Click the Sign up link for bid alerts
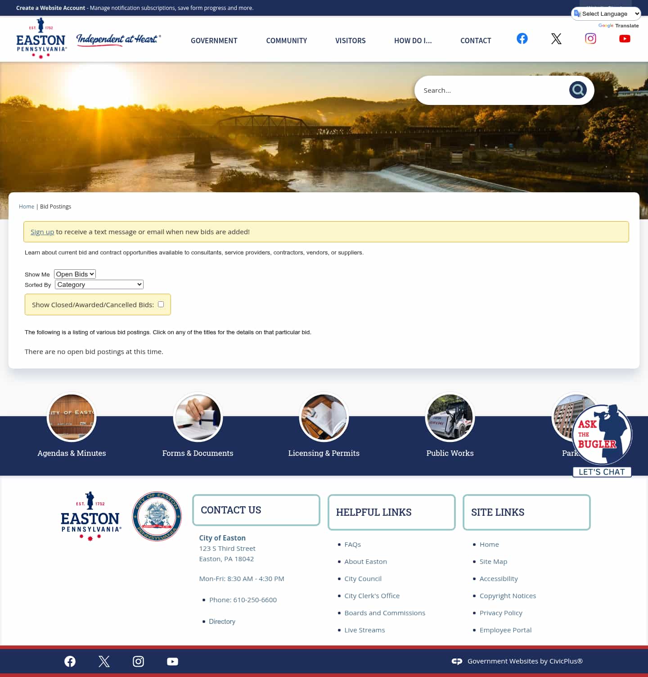 tap(42, 232)
